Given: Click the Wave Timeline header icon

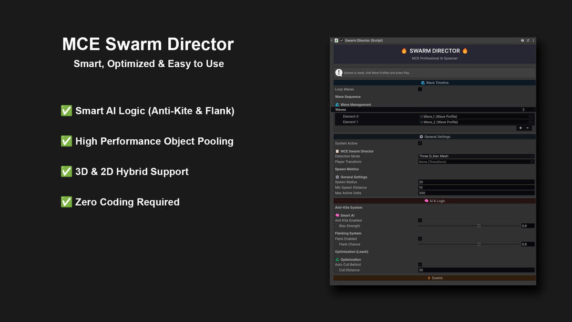Looking at the screenshot, I should [x=423, y=83].
